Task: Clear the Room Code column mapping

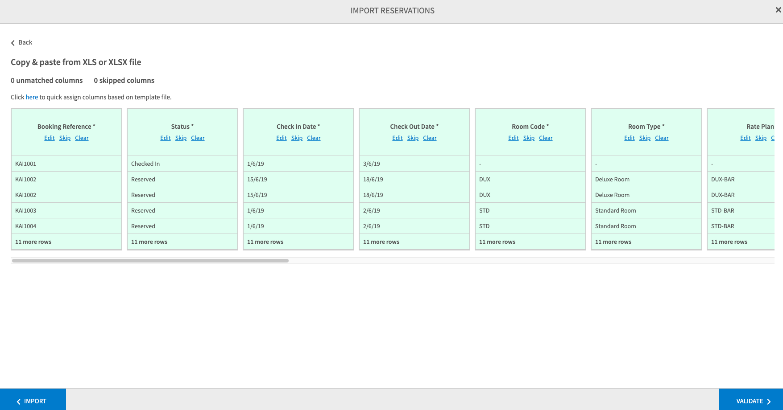Action: coord(546,138)
